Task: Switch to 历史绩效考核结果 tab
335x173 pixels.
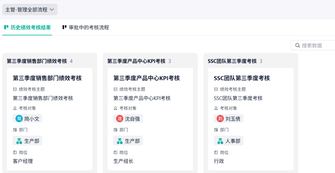Action: pyautogui.click(x=30, y=28)
